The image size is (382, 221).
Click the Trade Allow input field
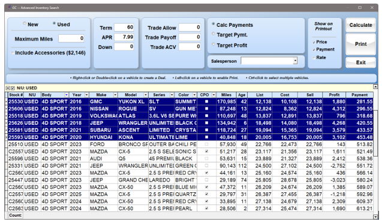pos(190,27)
